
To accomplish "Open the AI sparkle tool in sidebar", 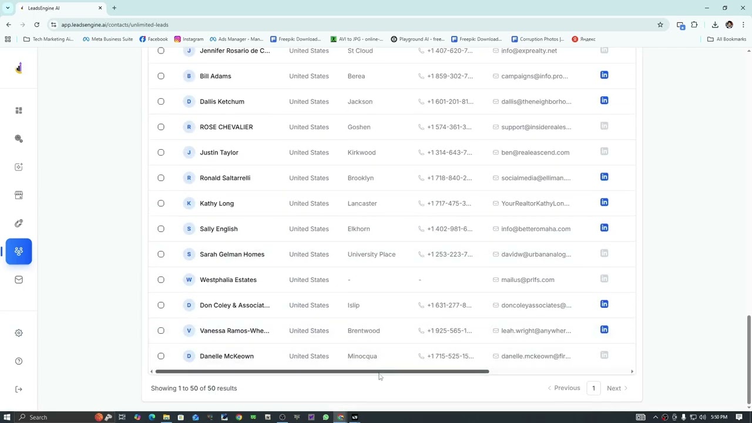I will click(x=19, y=167).
